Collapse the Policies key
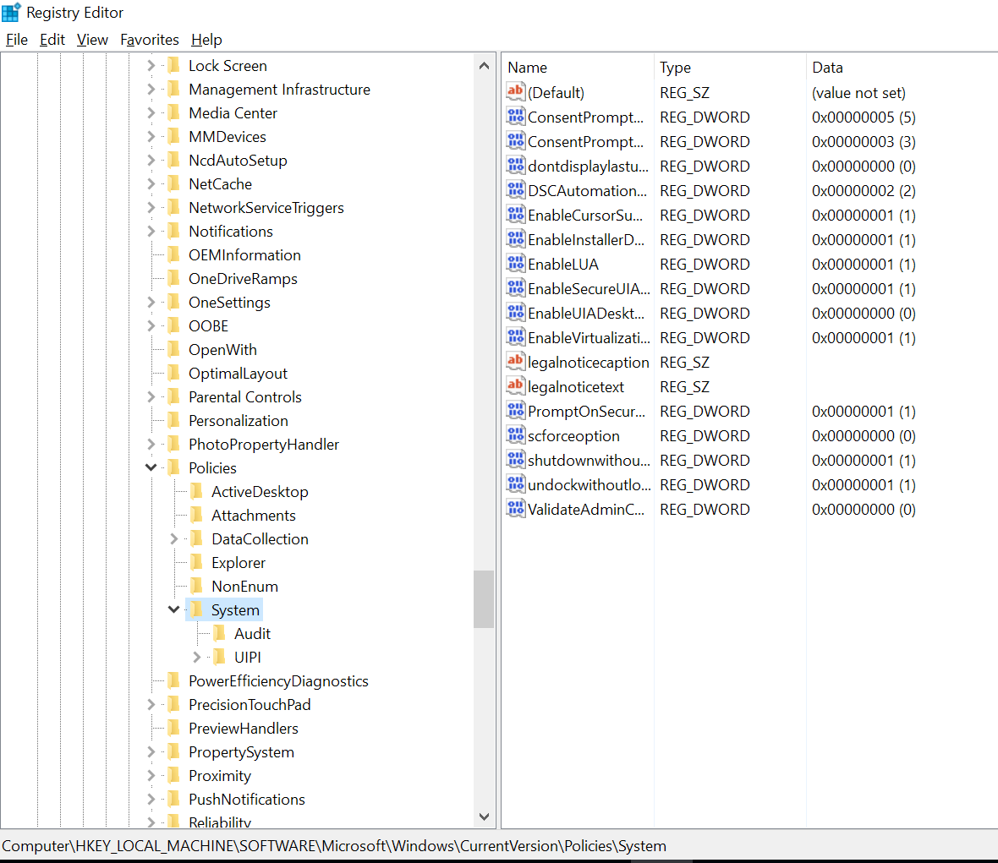The image size is (998, 863). [x=151, y=467]
